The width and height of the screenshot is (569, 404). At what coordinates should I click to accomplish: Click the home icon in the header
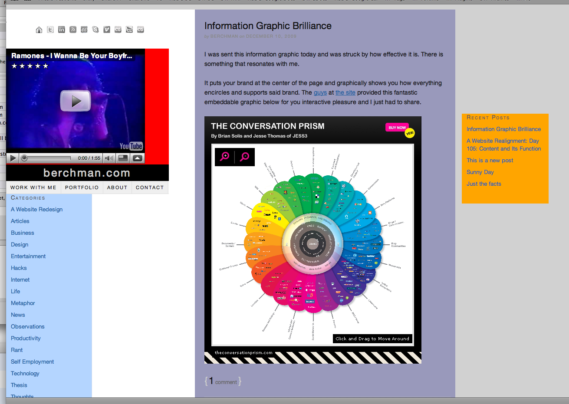(x=39, y=30)
